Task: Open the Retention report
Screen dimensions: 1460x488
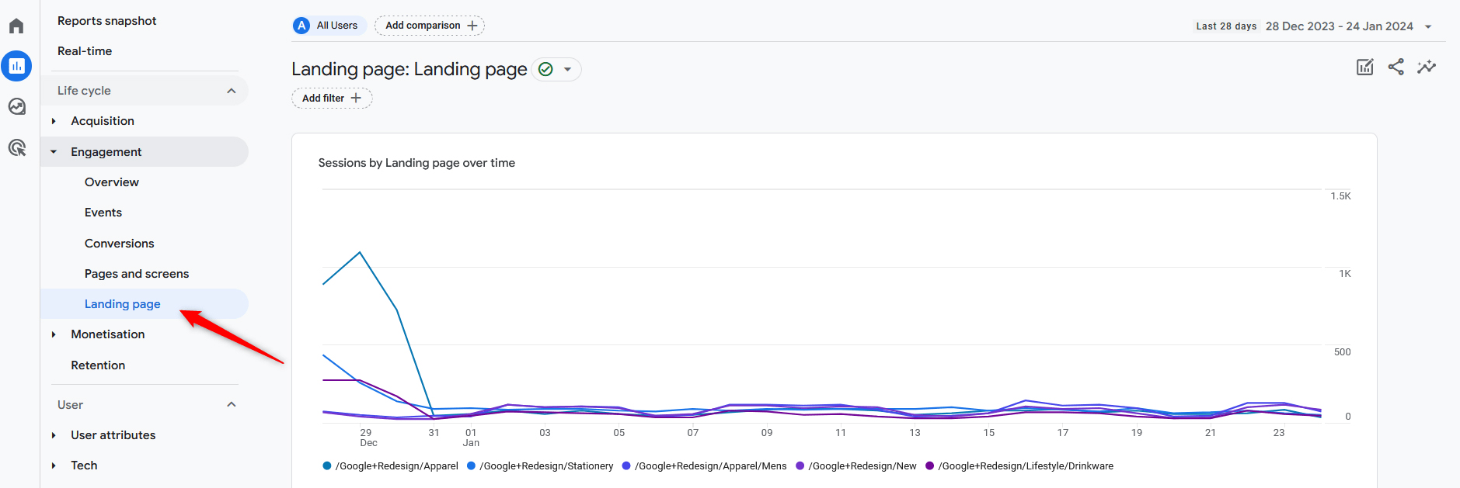Action: pyautogui.click(x=98, y=365)
